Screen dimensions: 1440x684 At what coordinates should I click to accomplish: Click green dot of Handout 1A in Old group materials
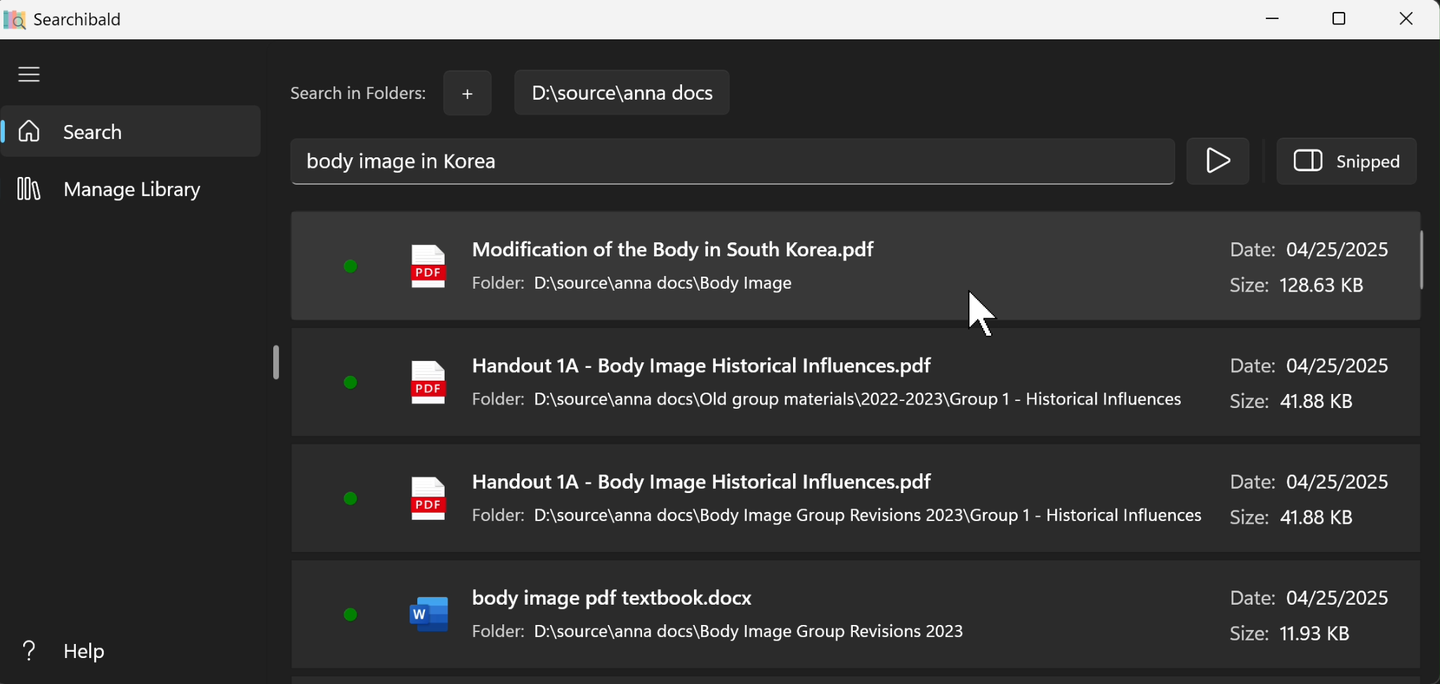pos(351,383)
